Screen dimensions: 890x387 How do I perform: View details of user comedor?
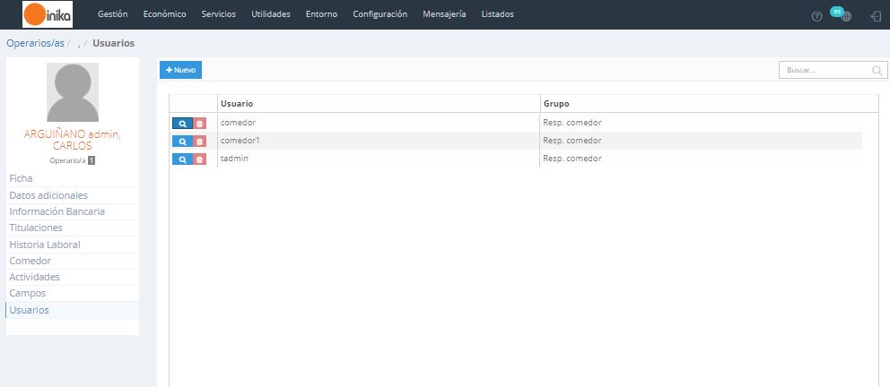182,123
